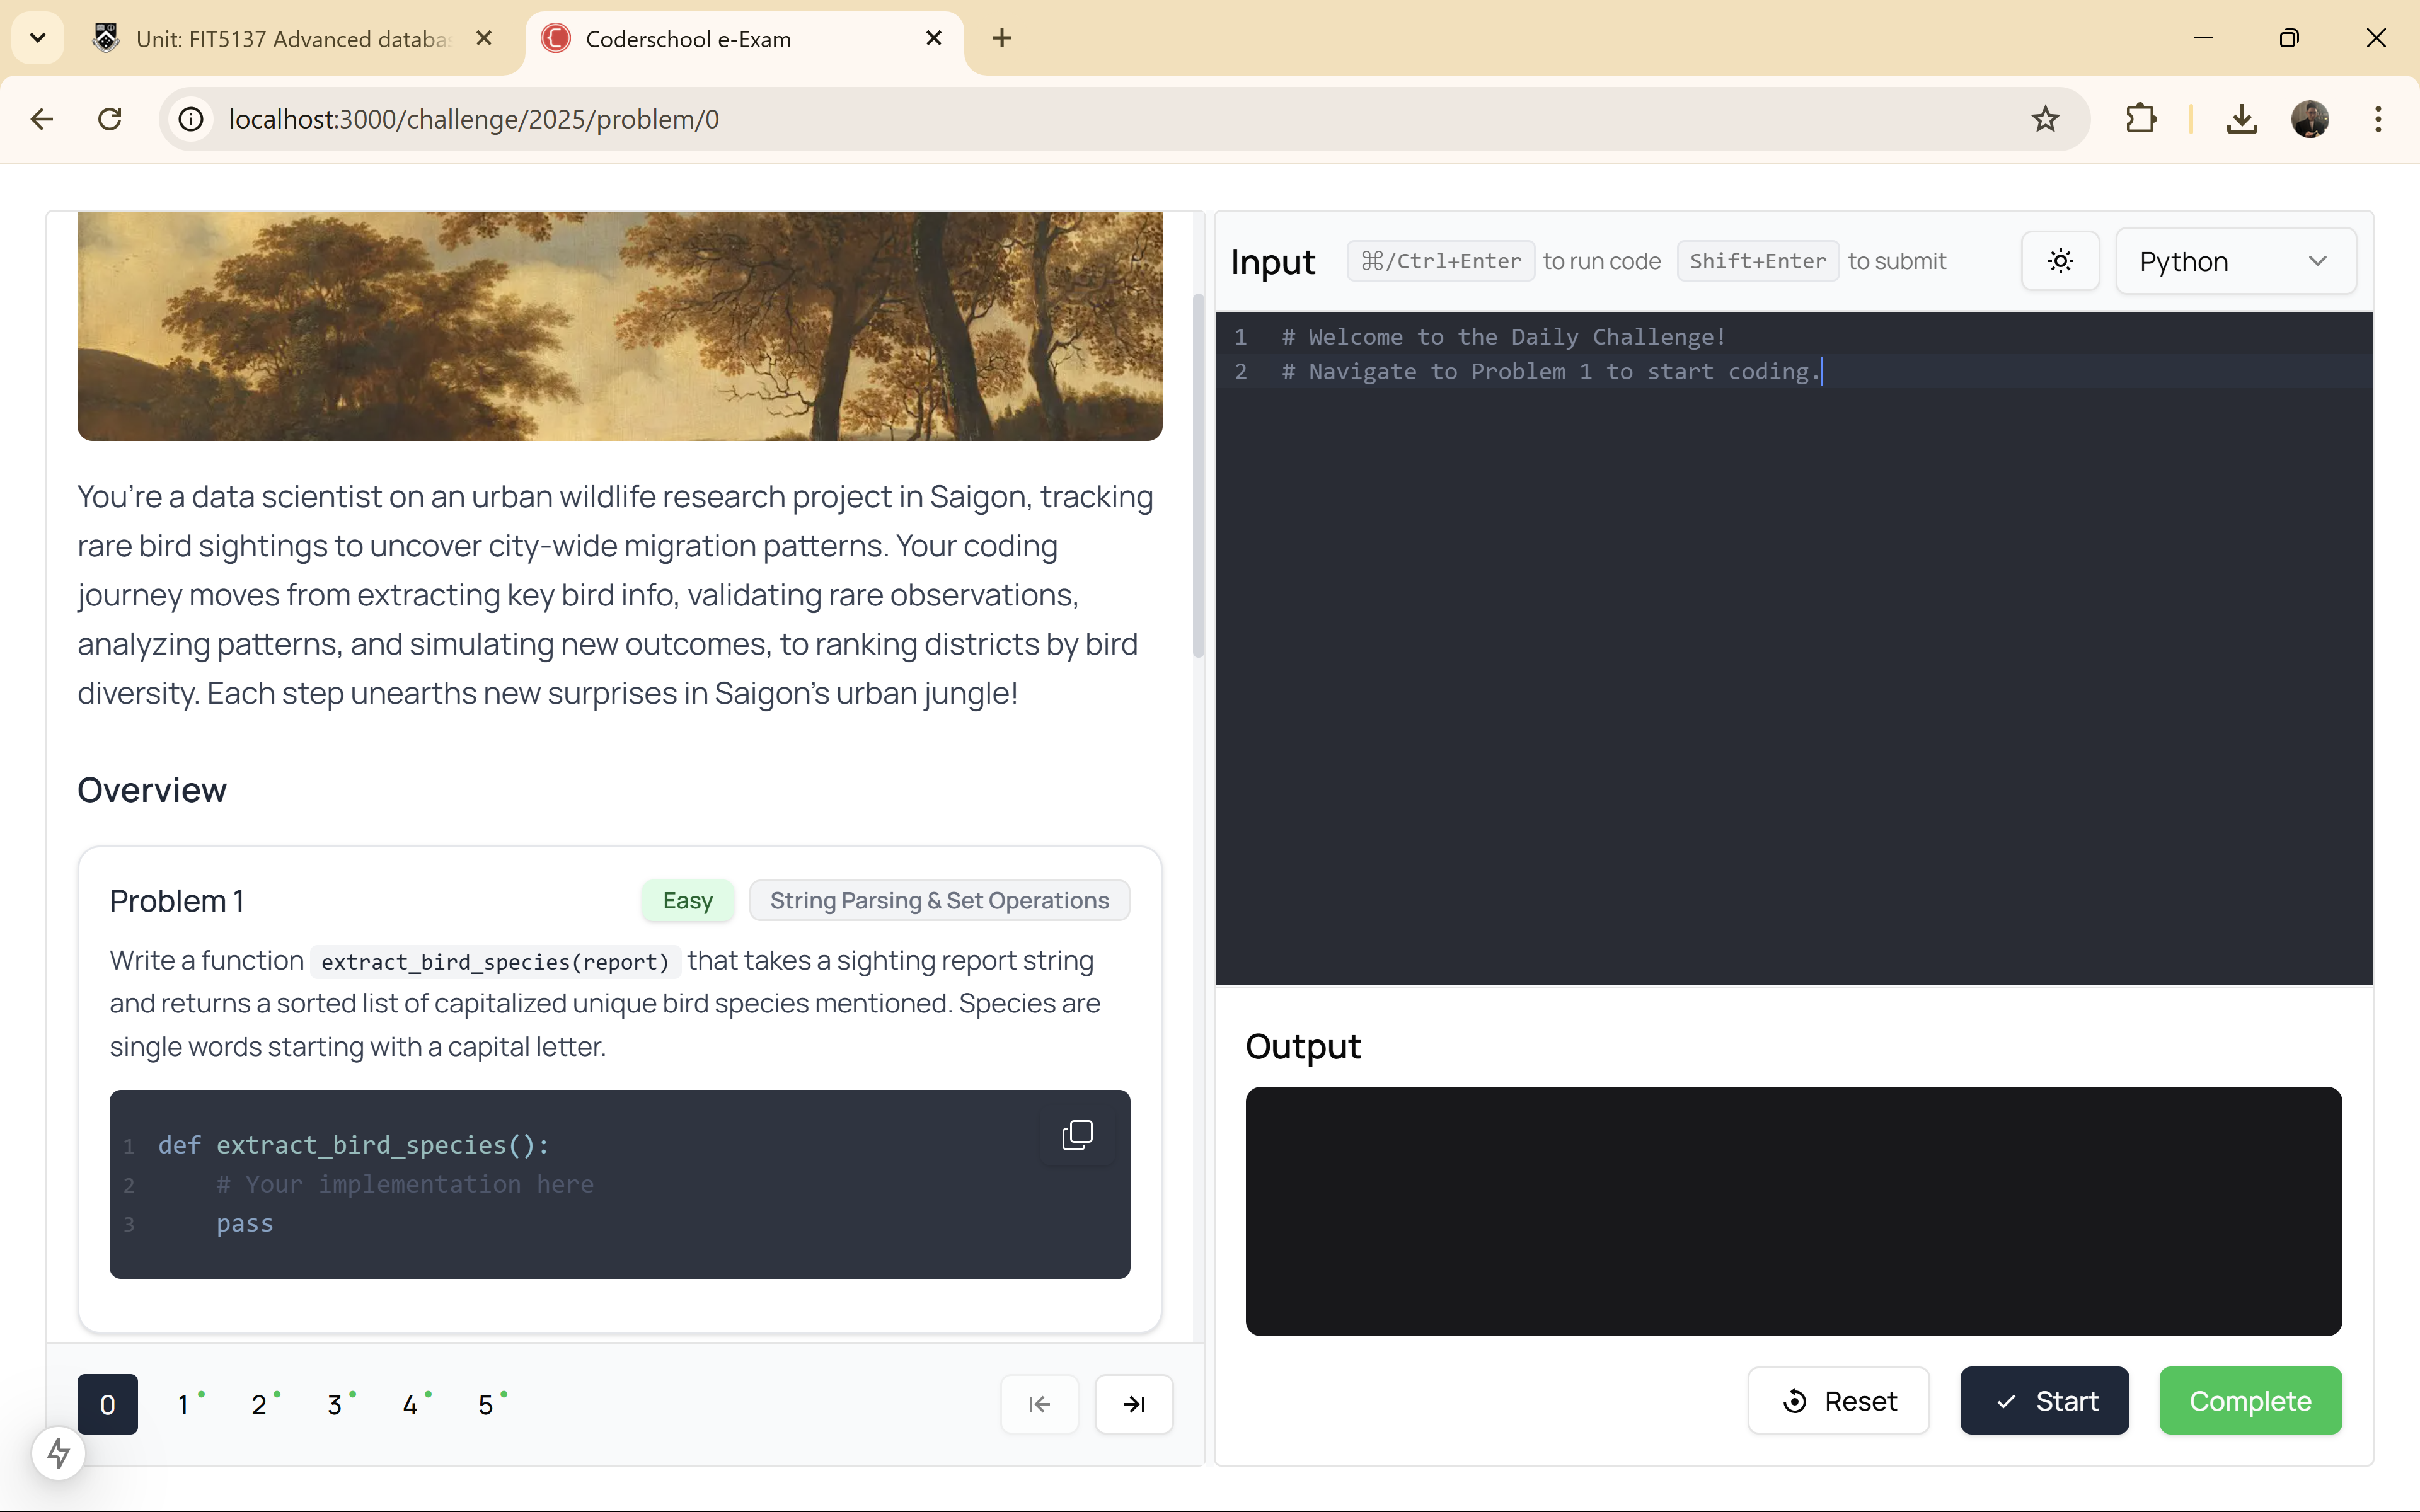Click the Ctrl+Enter shortcut hint
Viewport: 2420px width, 1512px height.
(1441, 261)
